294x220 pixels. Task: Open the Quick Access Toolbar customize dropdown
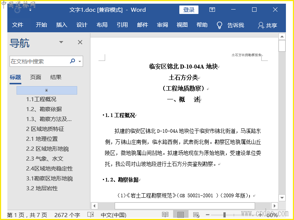[30, 10]
